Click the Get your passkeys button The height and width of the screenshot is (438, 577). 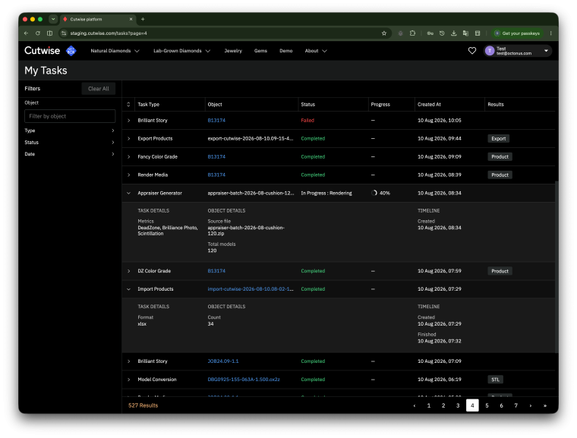[x=517, y=33]
